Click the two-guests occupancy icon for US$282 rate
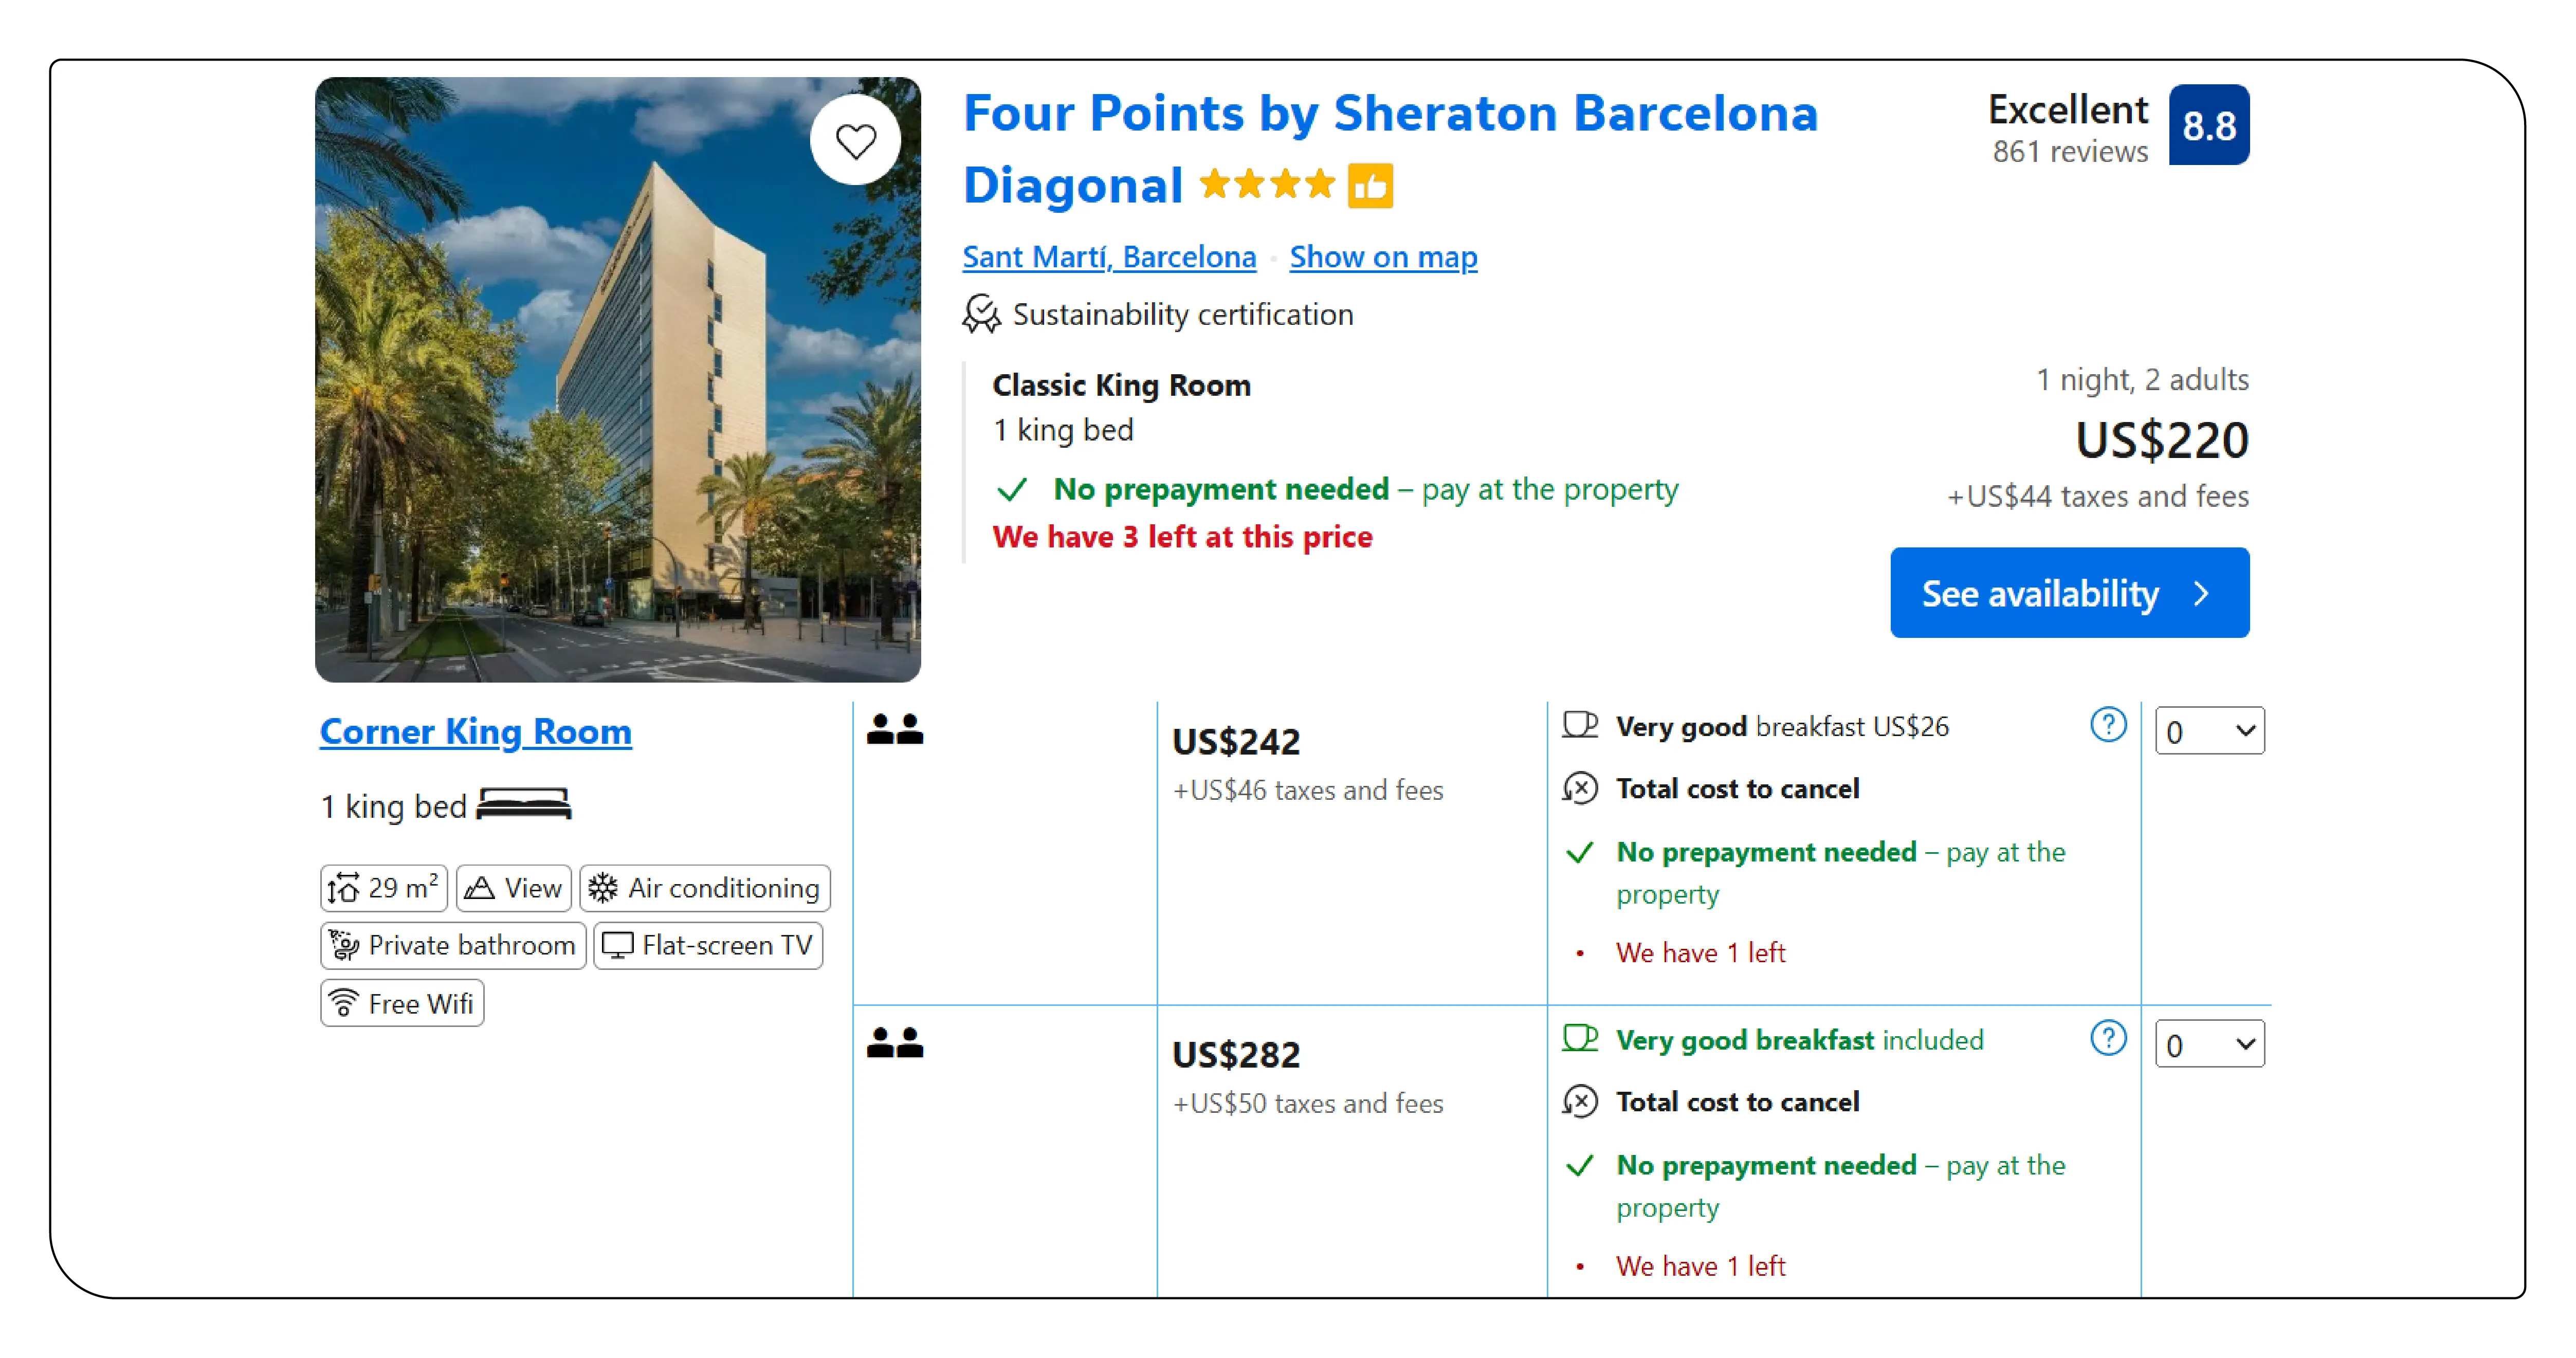This screenshot has height=1358, width=2576. click(895, 1043)
